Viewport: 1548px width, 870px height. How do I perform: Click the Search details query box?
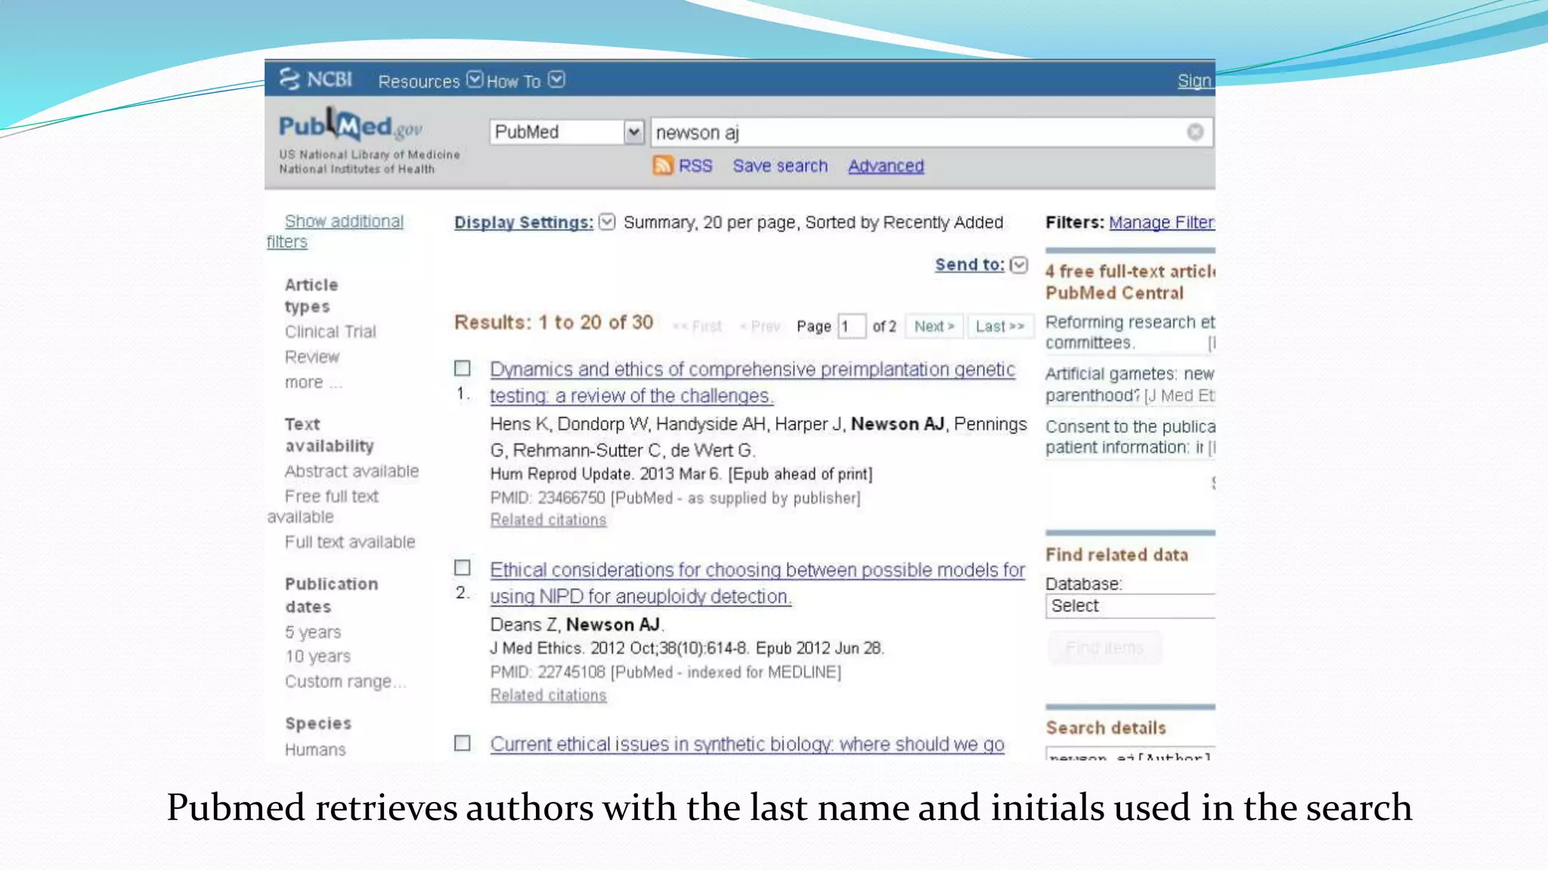1132,754
